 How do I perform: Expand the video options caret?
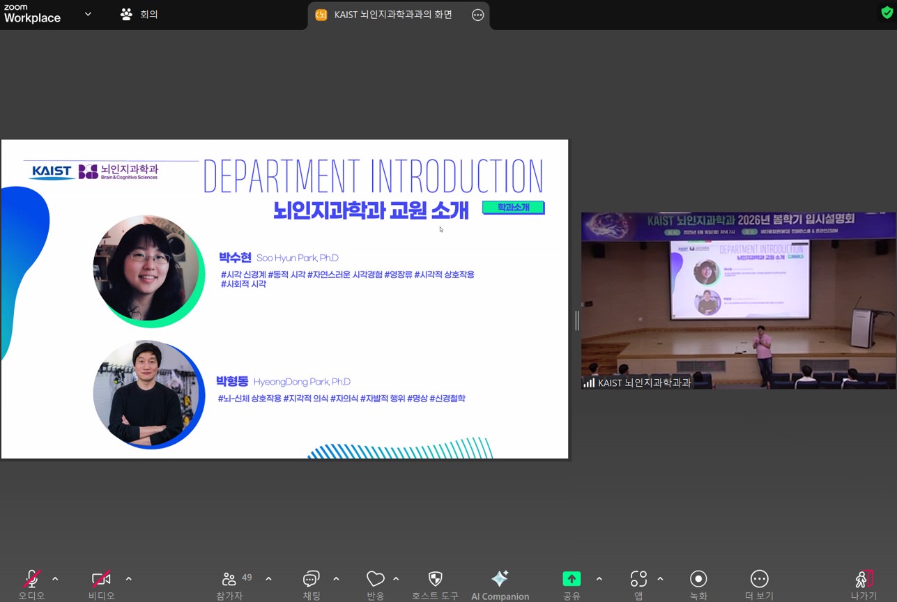(128, 579)
